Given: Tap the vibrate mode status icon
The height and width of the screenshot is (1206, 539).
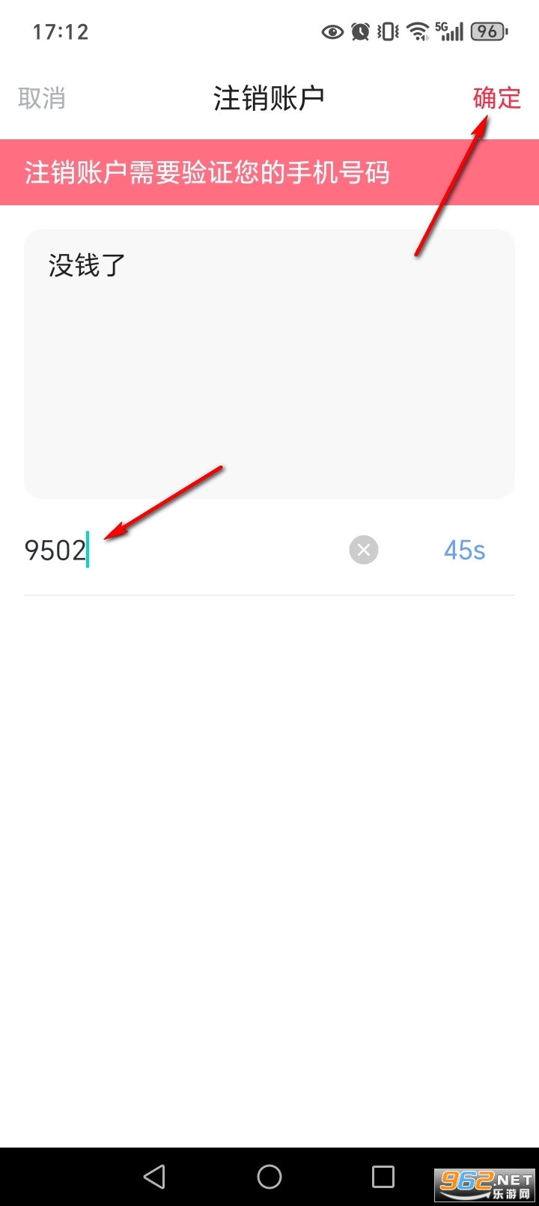Looking at the screenshot, I should (x=388, y=31).
